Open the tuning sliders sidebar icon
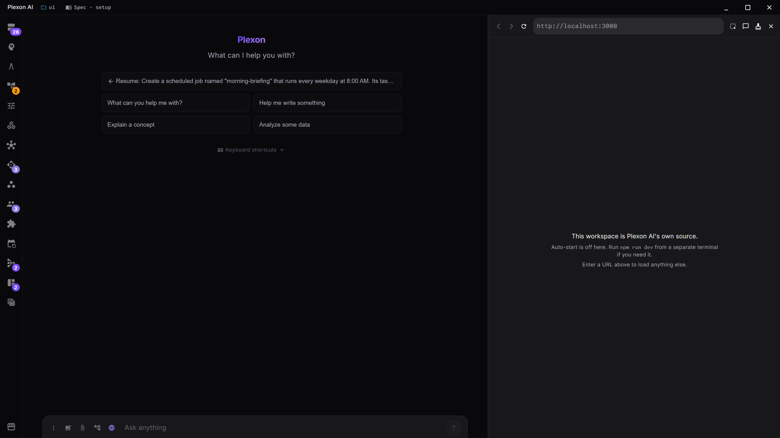 pos(11,106)
